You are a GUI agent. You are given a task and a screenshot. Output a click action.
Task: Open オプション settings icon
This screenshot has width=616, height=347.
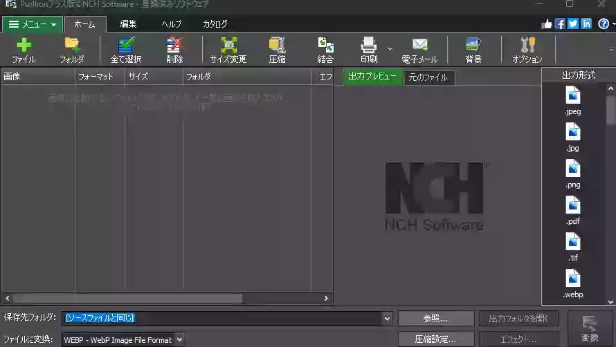(x=527, y=46)
